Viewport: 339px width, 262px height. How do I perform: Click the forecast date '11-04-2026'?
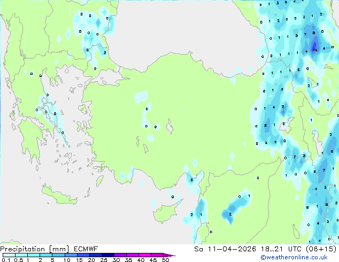tap(232, 249)
